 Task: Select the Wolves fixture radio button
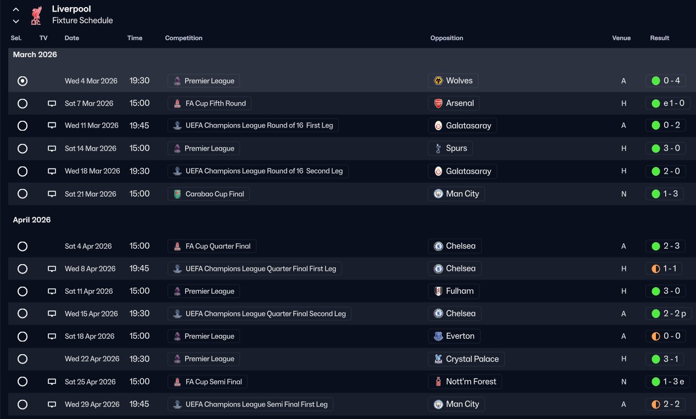[23, 81]
